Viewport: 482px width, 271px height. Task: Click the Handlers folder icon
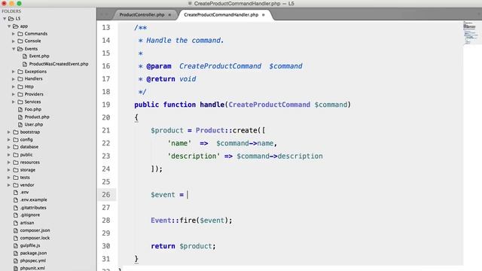click(20, 79)
